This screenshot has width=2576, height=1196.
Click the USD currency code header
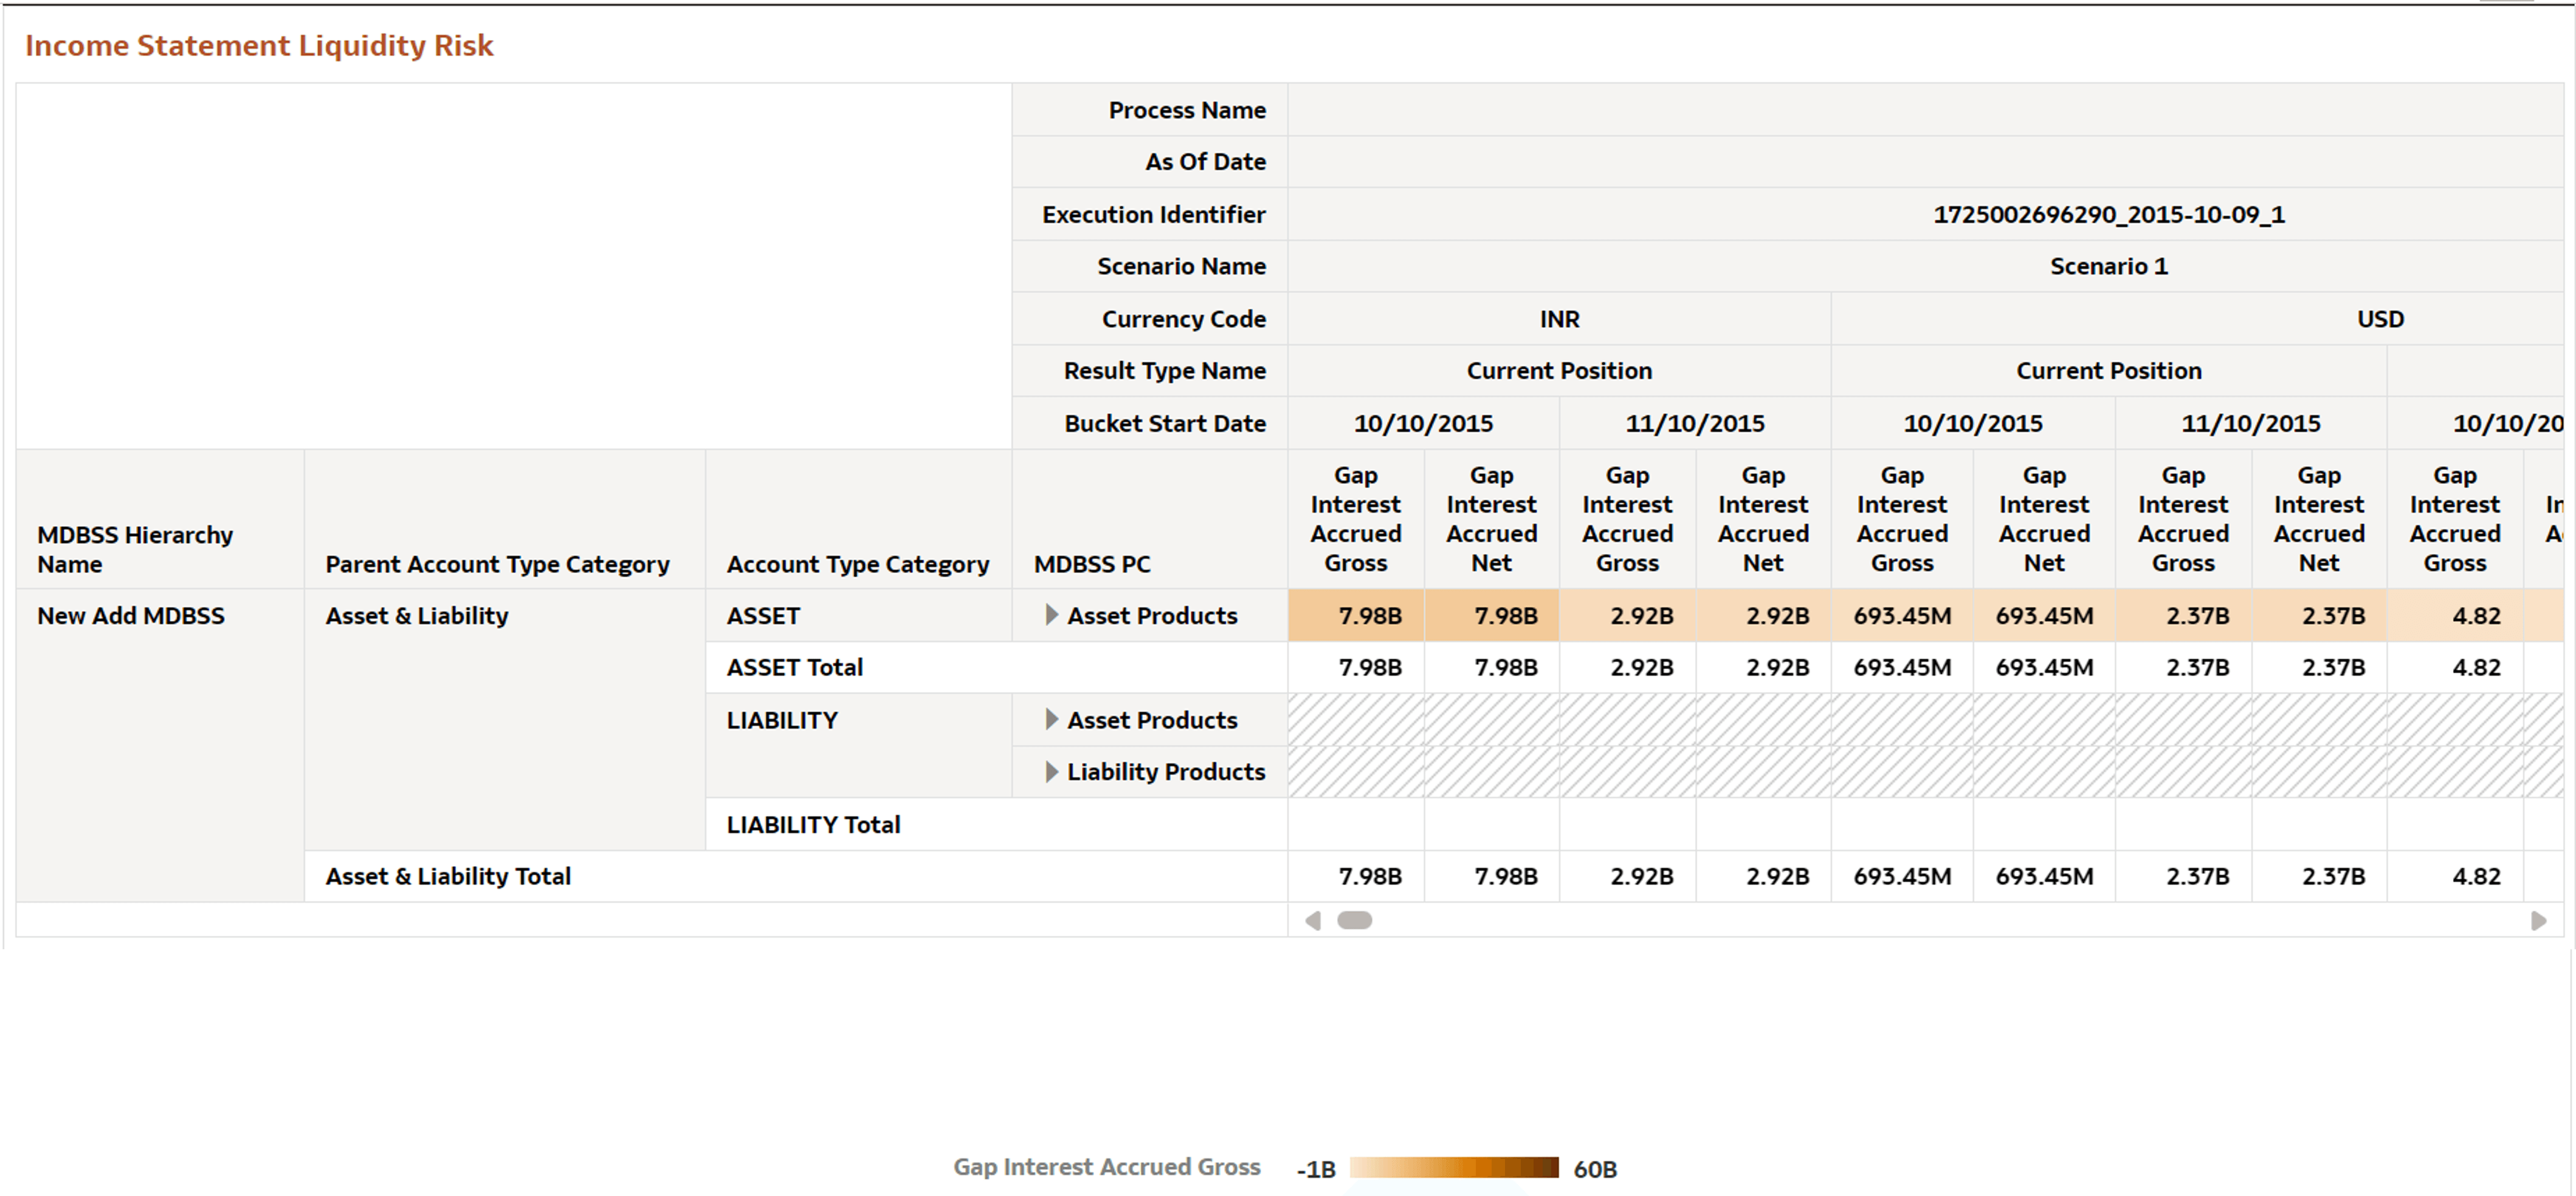(2382, 318)
